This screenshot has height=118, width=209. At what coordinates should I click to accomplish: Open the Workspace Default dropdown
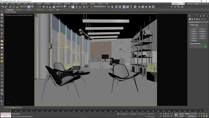tap(201, 4)
